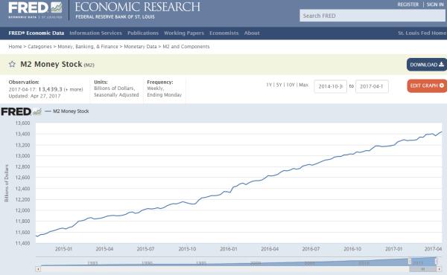
Task: Click the DOWNLOAD button
Action: point(427,65)
